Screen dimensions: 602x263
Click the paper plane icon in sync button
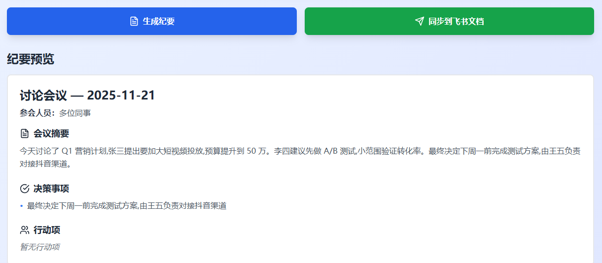(x=419, y=21)
